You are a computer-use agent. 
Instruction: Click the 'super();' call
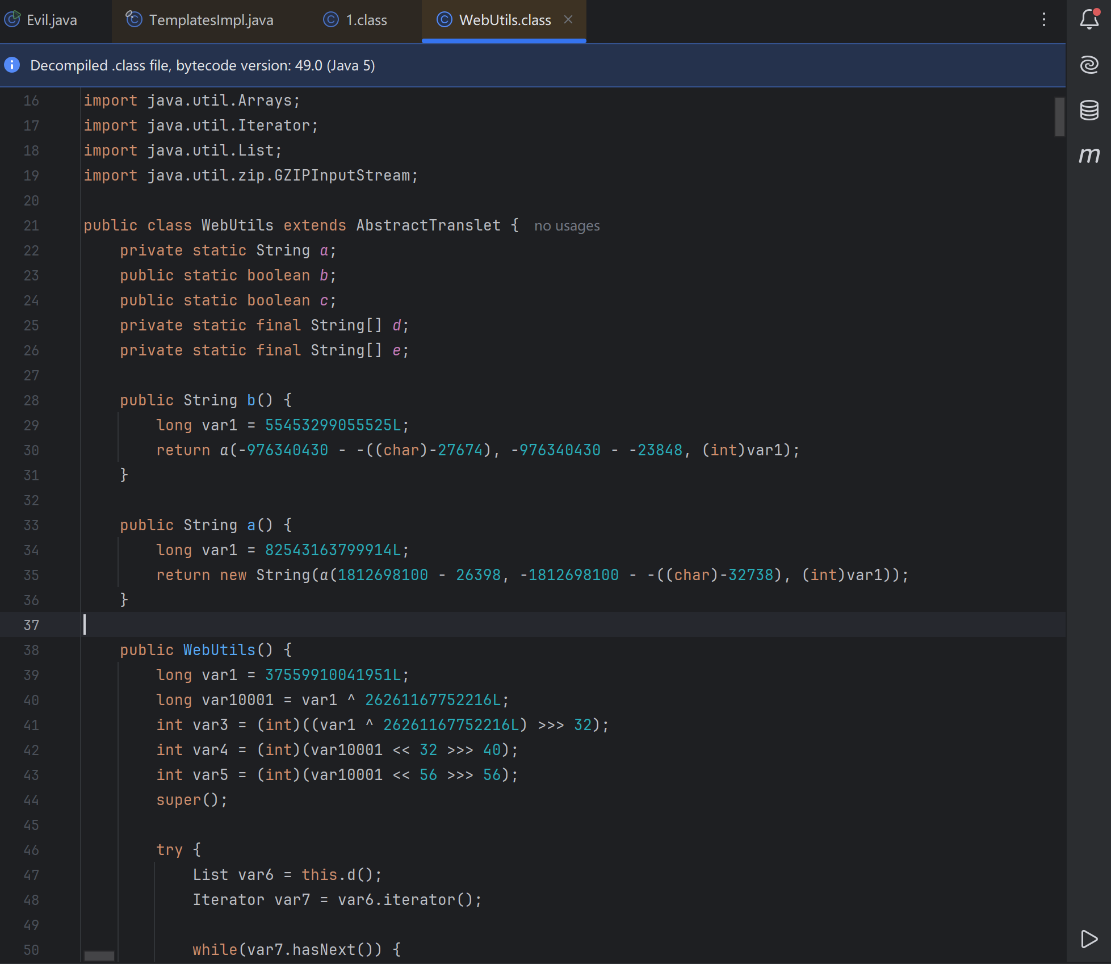click(192, 800)
